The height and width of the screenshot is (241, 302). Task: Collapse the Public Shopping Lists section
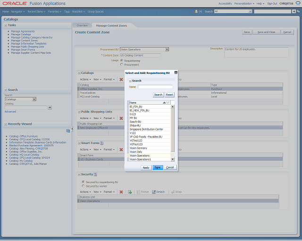point(79,112)
